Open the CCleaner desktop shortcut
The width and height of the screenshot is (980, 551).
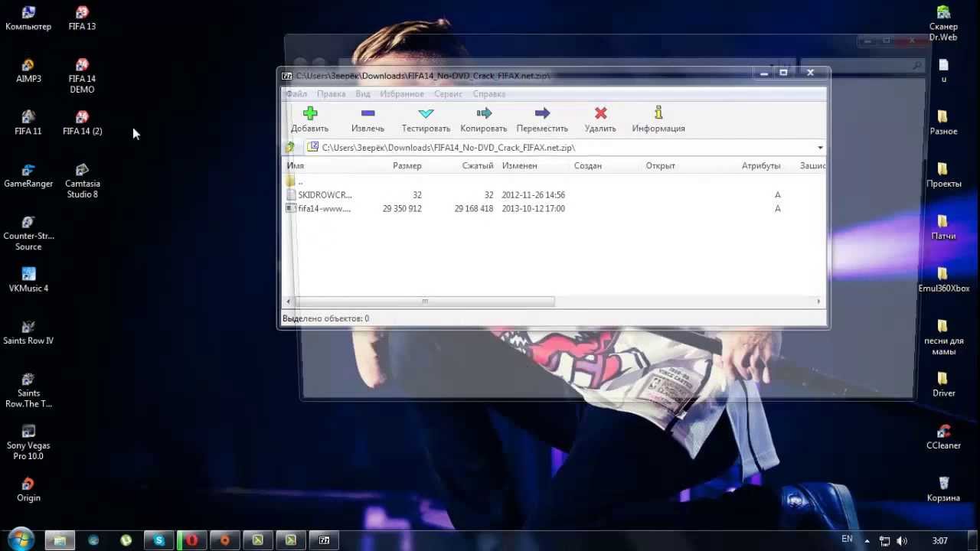tap(943, 437)
